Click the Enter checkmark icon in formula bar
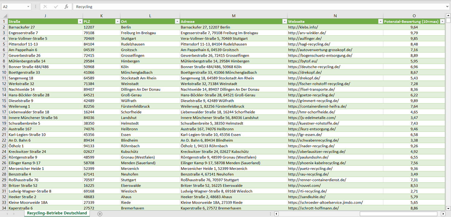The image size is (451, 217). click(x=56, y=7)
